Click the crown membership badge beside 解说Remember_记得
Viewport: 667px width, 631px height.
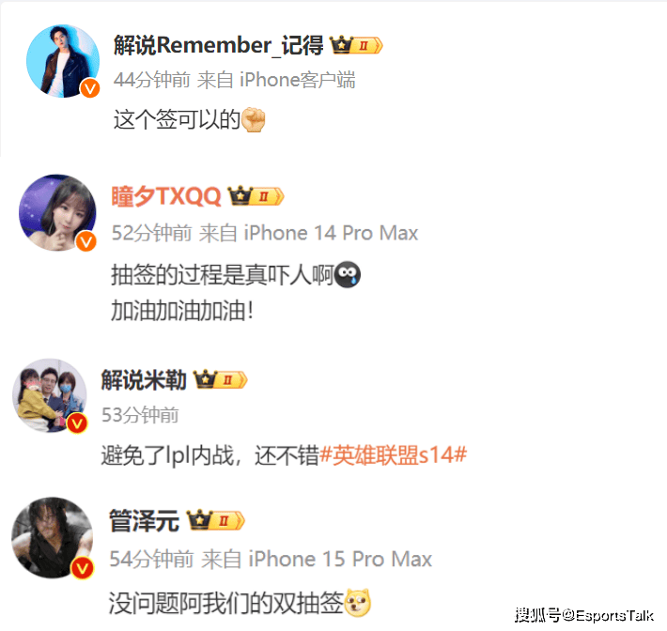(356, 45)
